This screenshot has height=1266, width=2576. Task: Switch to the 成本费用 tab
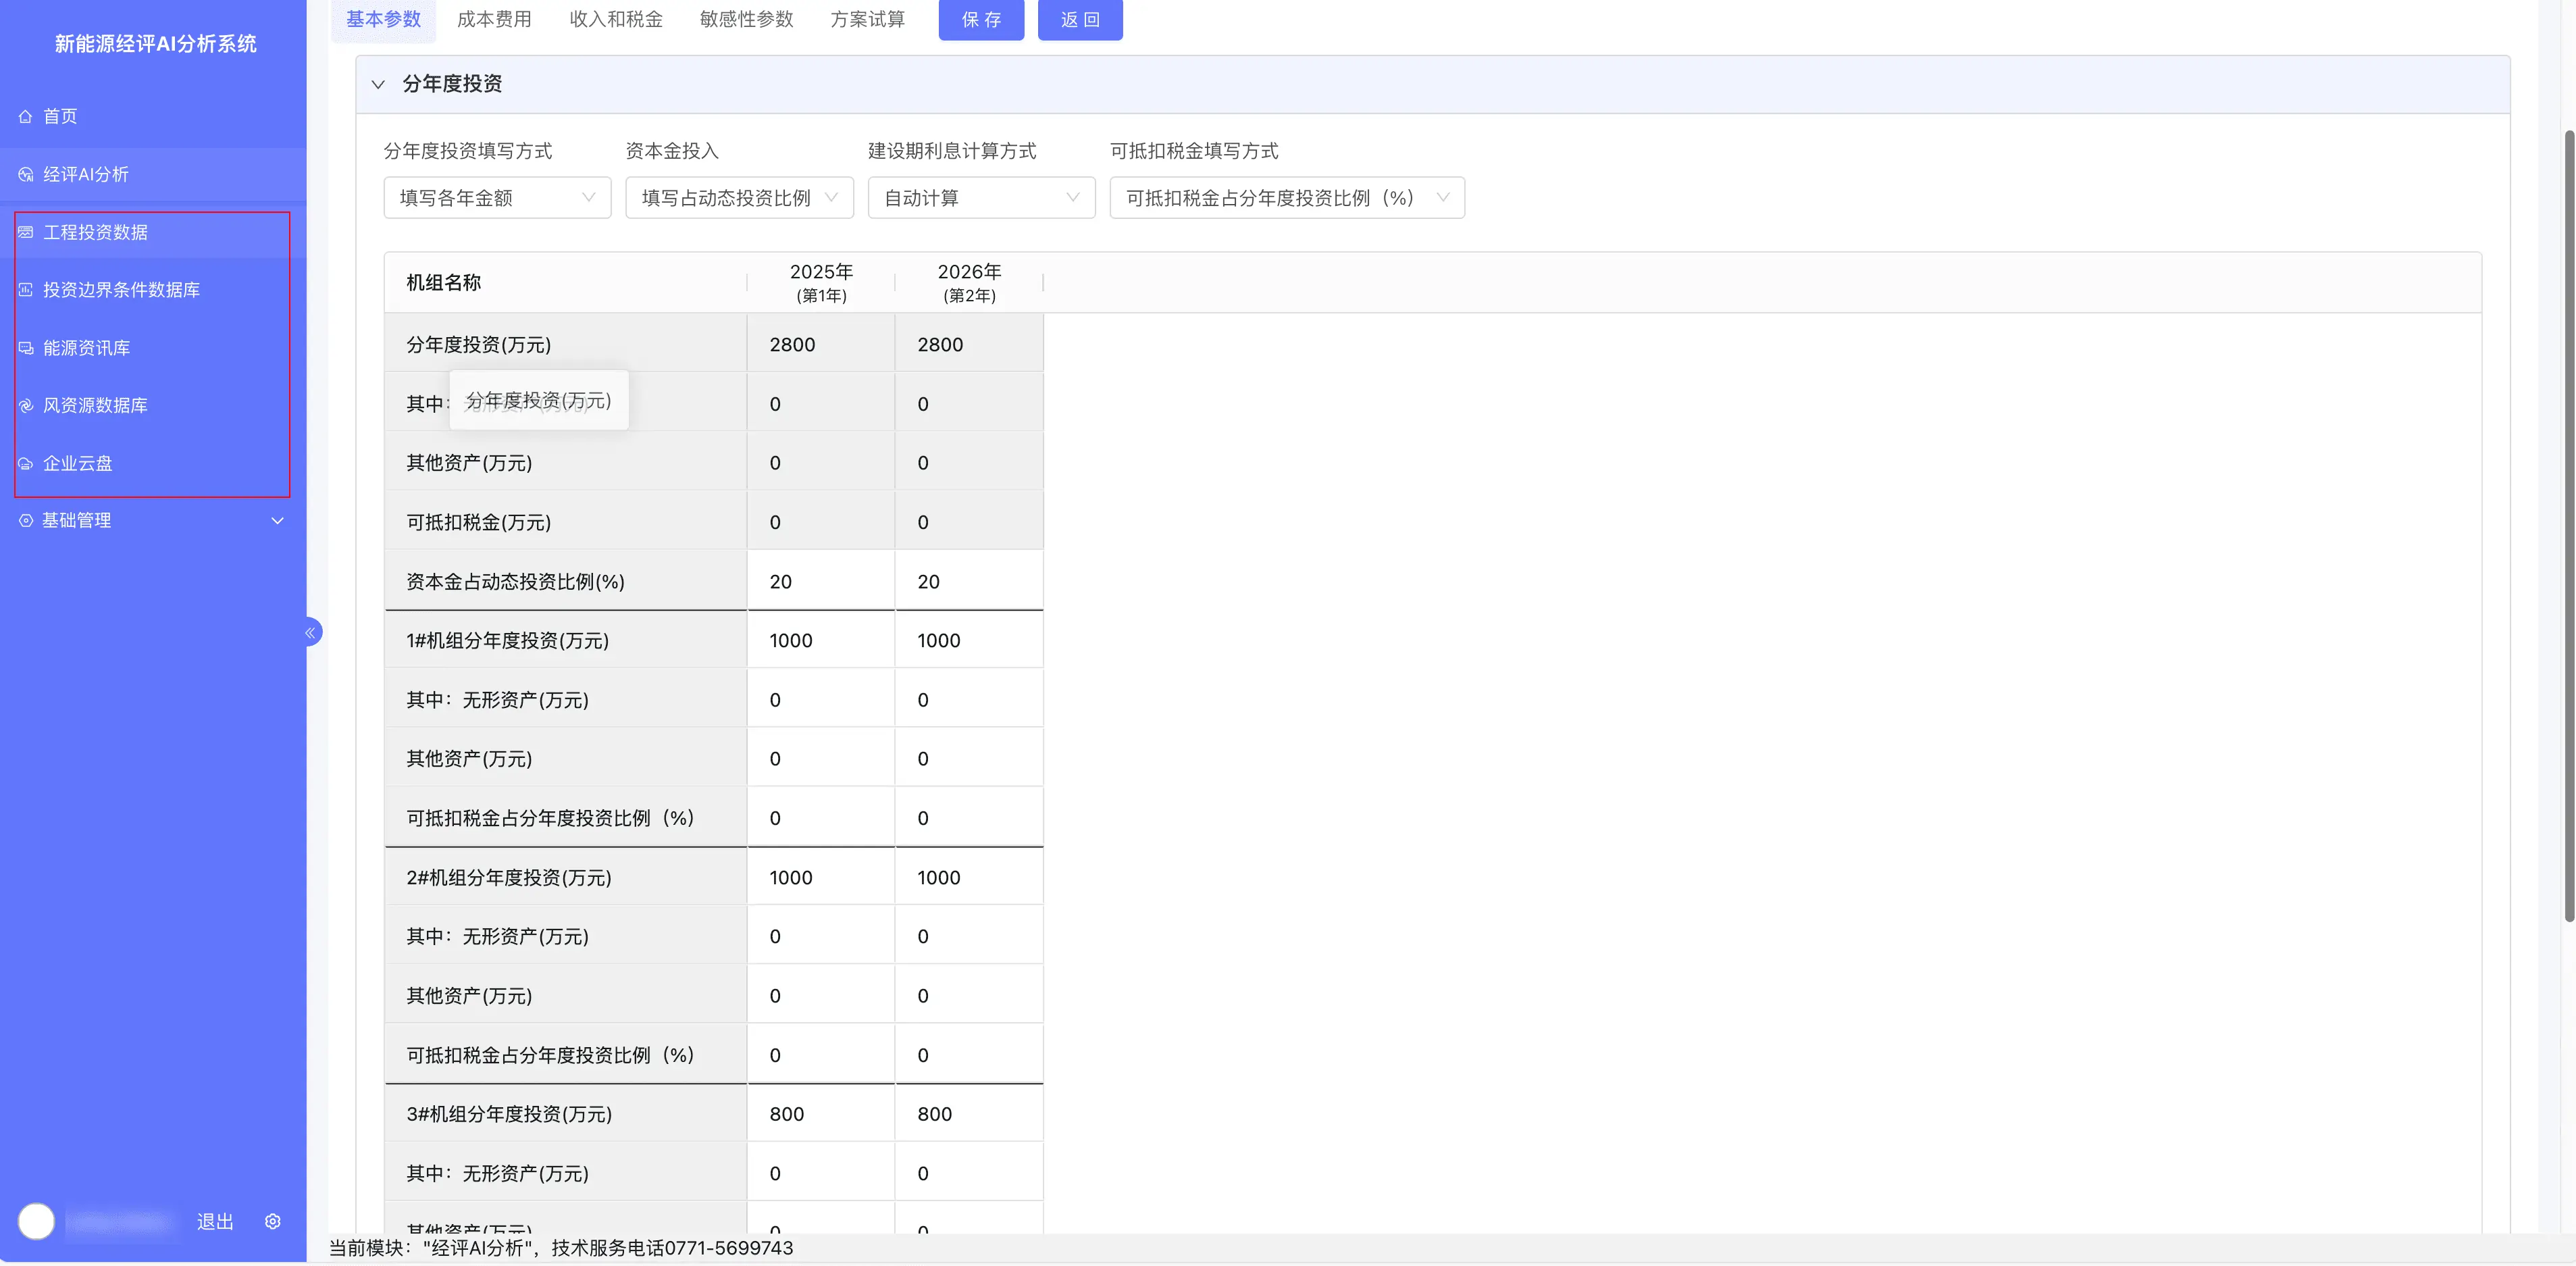pos(494,19)
